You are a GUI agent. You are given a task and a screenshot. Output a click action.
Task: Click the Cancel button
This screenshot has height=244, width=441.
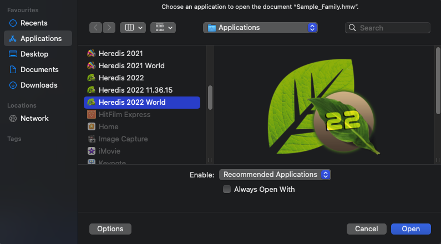367,229
